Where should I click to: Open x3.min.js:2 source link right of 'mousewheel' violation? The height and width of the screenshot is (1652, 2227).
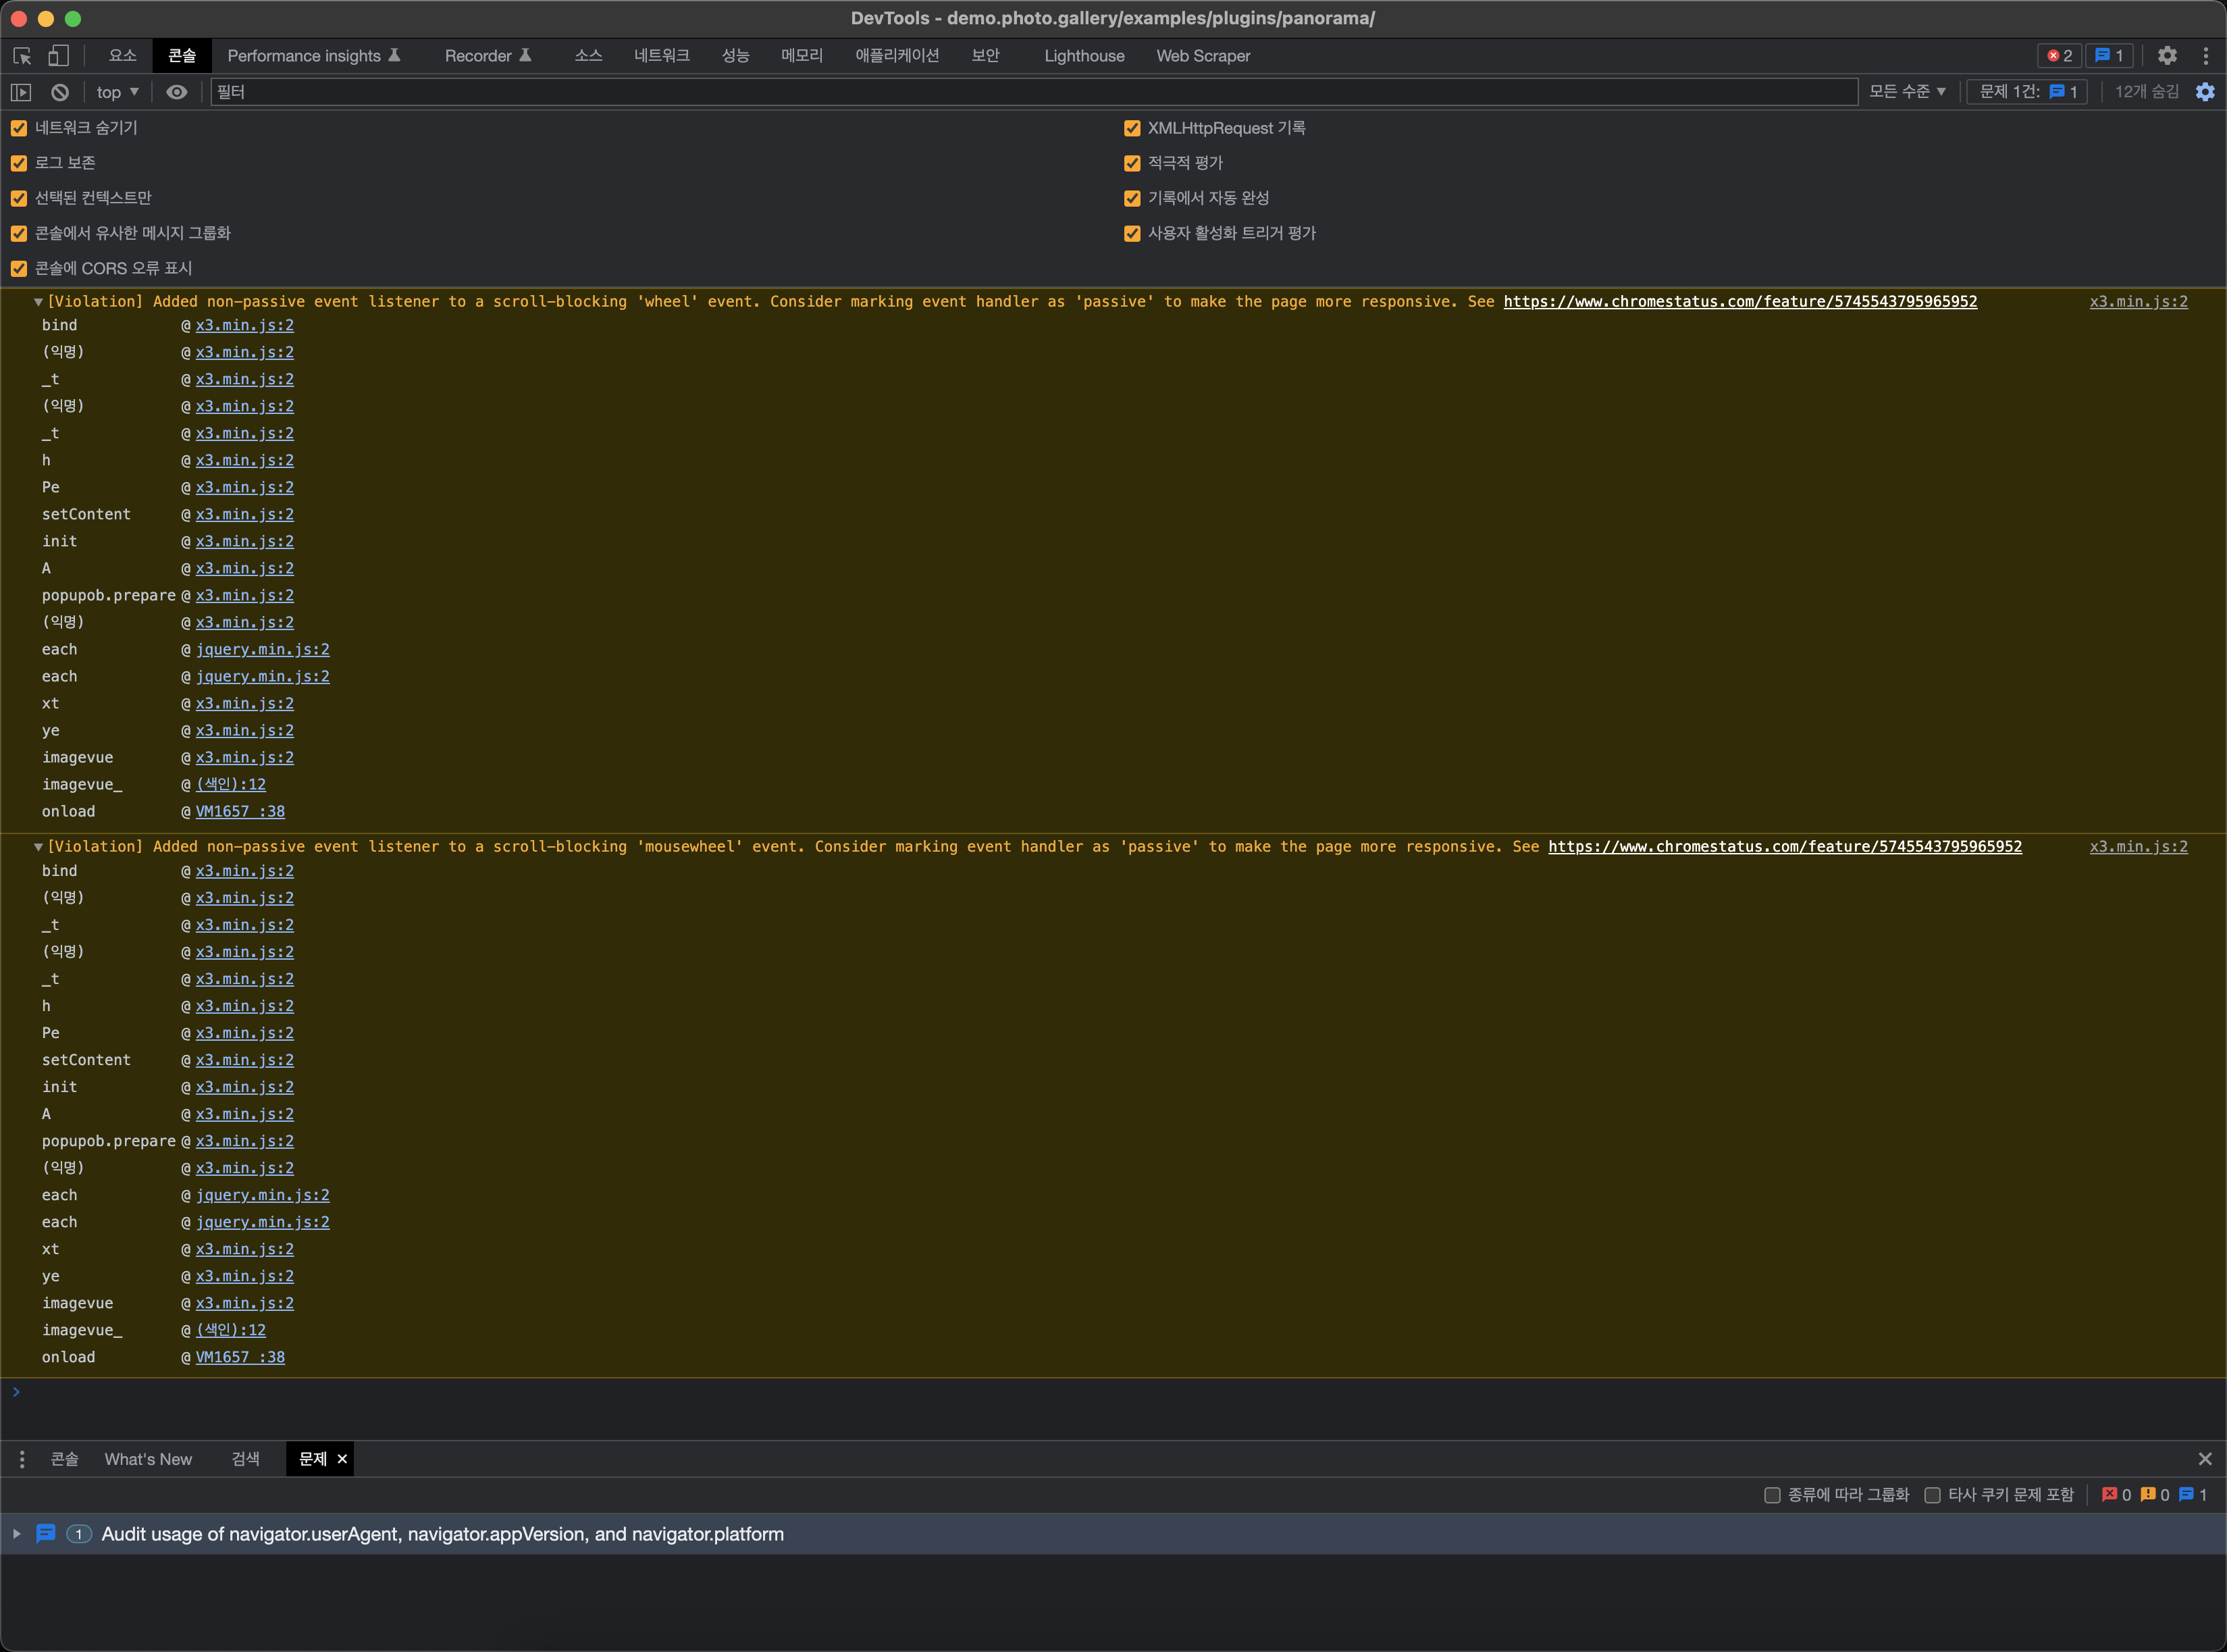coord(2139,847)
